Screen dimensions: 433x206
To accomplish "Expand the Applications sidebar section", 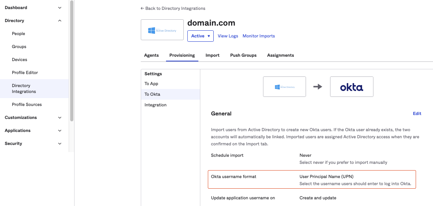I will coord(60,130).
